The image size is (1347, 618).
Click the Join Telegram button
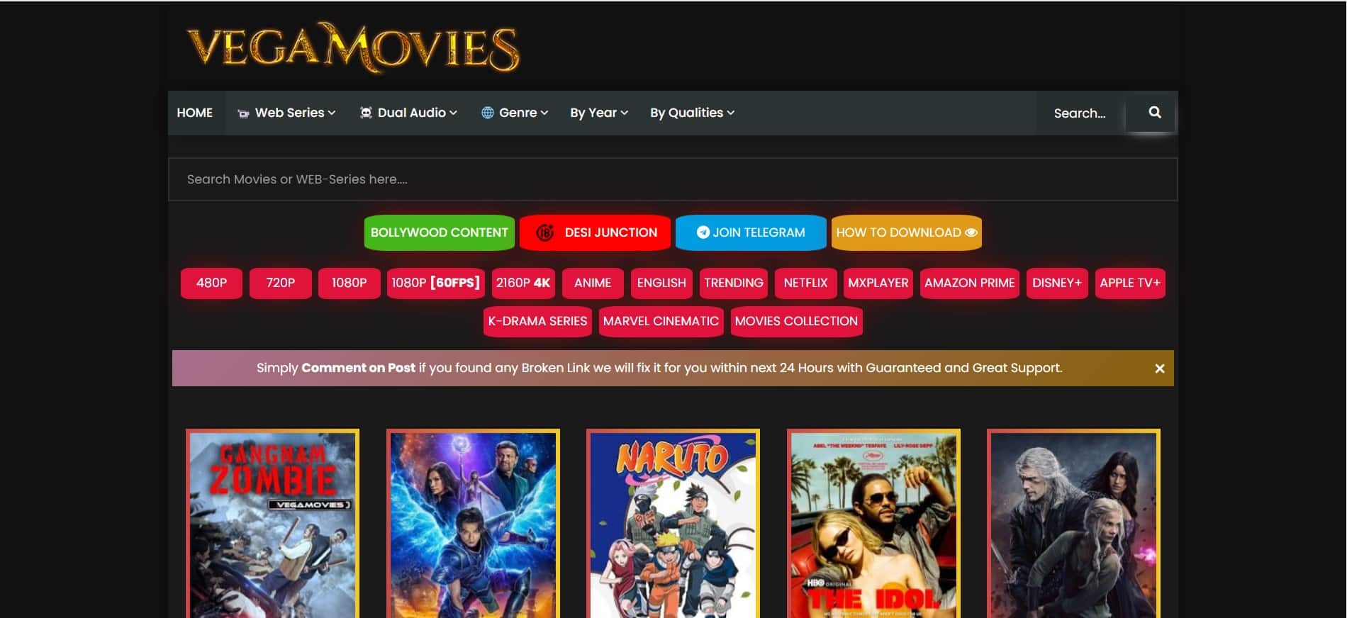751,232
